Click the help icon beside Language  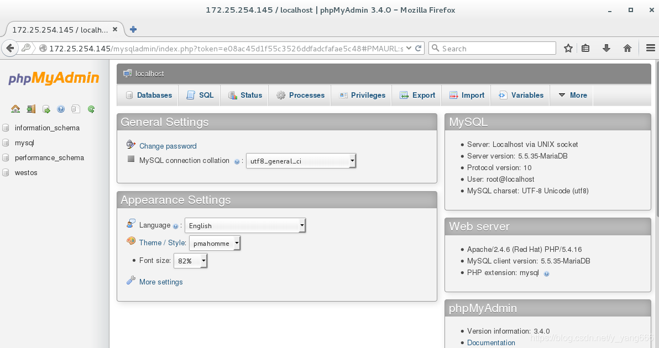click(176, 226)
